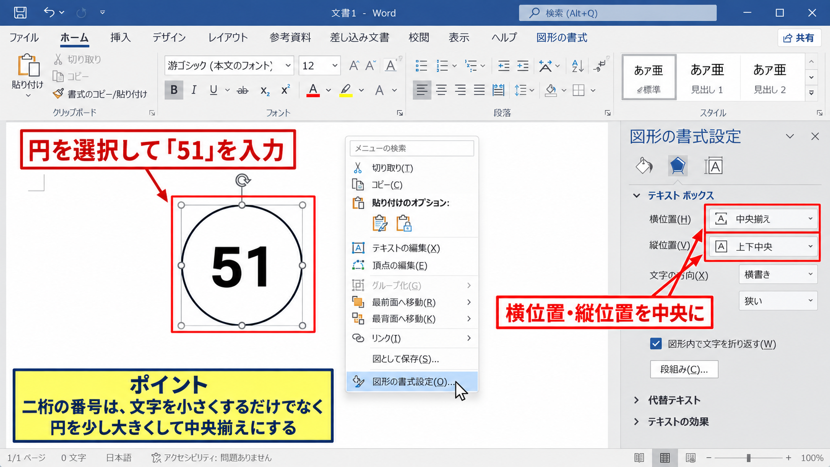Click Format Painter (書式のコピー/貼り付け)
Image resolution: width=830 pixels, height=467 pixels.
[100, 94]
